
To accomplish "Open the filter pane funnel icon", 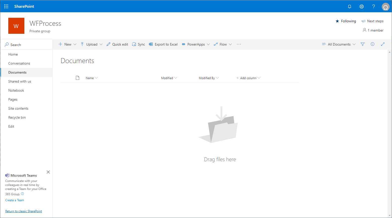I will click(x=363, y=44).
